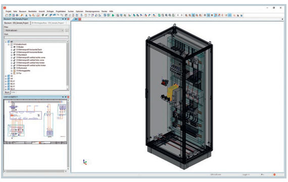Click the first magnifier zoom icon
288x182 pixels.
coord(163,15)
